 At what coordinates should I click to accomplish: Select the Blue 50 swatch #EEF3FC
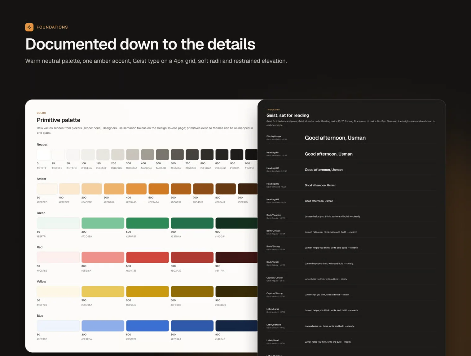click(x=58, y=326)
